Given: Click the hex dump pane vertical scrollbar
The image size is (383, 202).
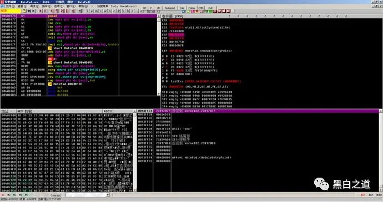Looking at the screenshot, I should (x=134, y=151).
